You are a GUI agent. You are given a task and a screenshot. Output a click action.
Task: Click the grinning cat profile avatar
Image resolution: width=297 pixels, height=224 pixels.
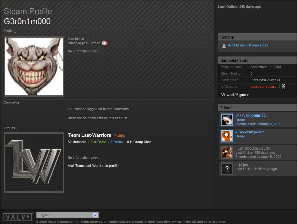tap(34, 67)
